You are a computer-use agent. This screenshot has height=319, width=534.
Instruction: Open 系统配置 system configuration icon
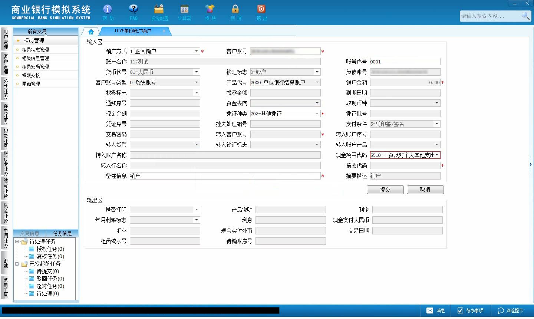pyautogui.click(x=159, y=12)
